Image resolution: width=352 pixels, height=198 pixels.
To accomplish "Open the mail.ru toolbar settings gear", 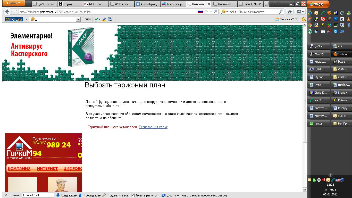I will [304, 19].
